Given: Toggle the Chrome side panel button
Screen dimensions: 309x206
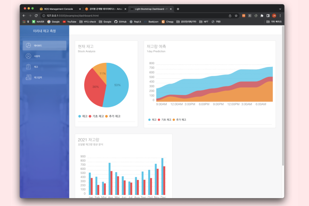Looking at the screenshot, I should point(268,16).
